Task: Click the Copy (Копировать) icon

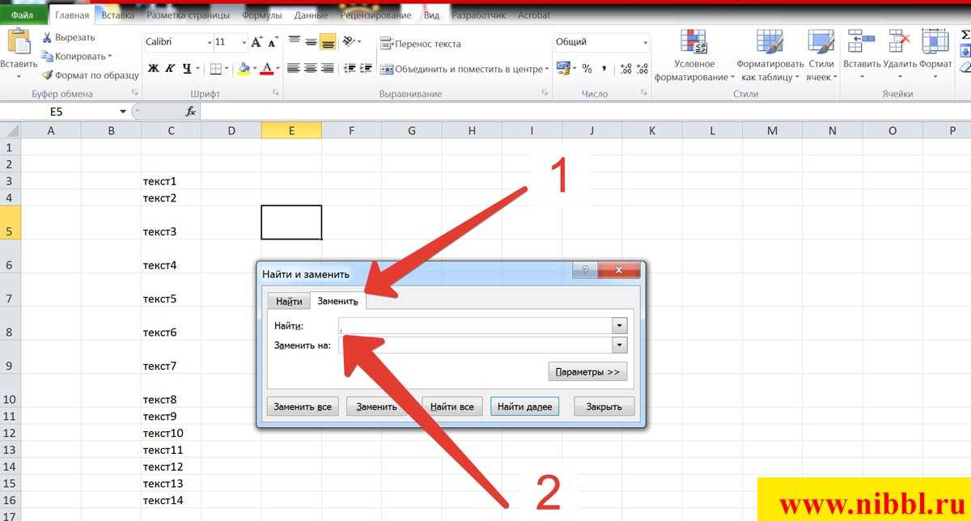Action: point(47,56)
